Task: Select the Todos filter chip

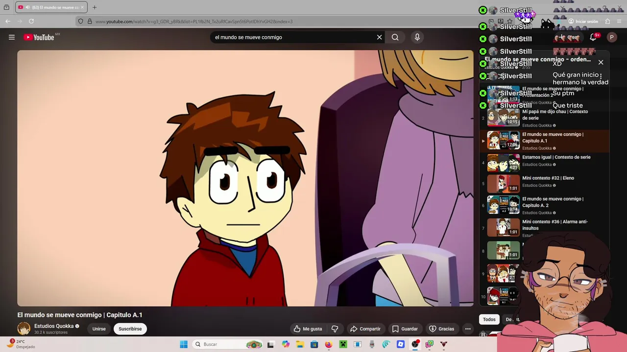Action: pyautogui.click(x=489, y=319)
